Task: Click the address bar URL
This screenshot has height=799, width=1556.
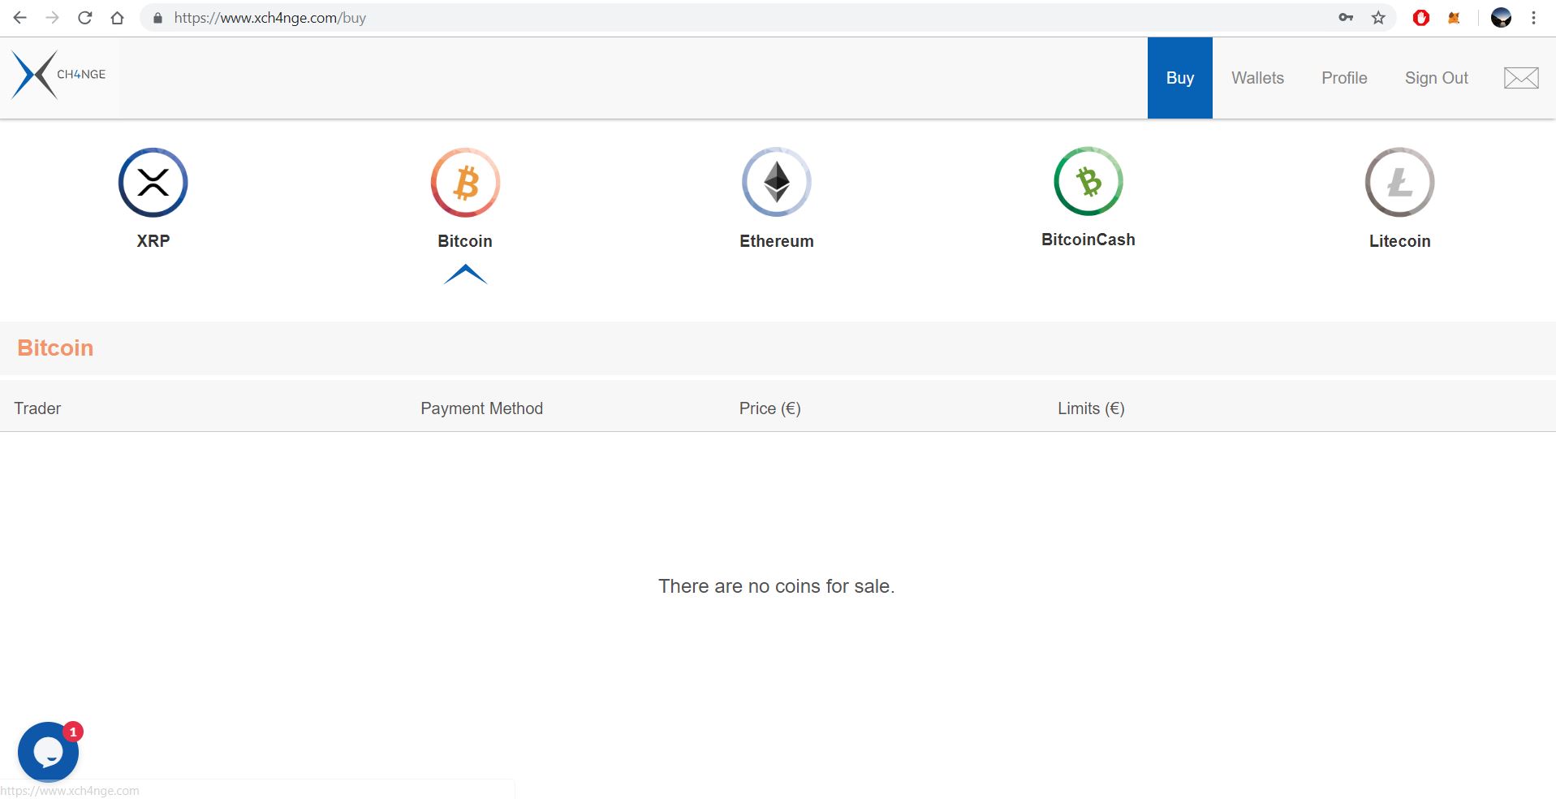Action: (x=270, y=18)
